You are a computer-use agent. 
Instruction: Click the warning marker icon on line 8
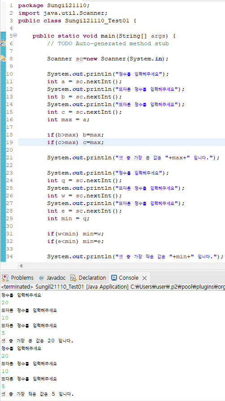point(3,59)
